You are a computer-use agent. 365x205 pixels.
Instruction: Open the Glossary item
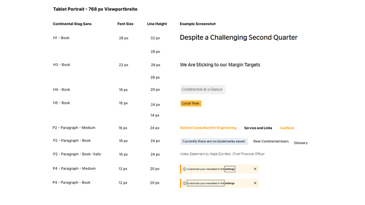pos(301,143)
